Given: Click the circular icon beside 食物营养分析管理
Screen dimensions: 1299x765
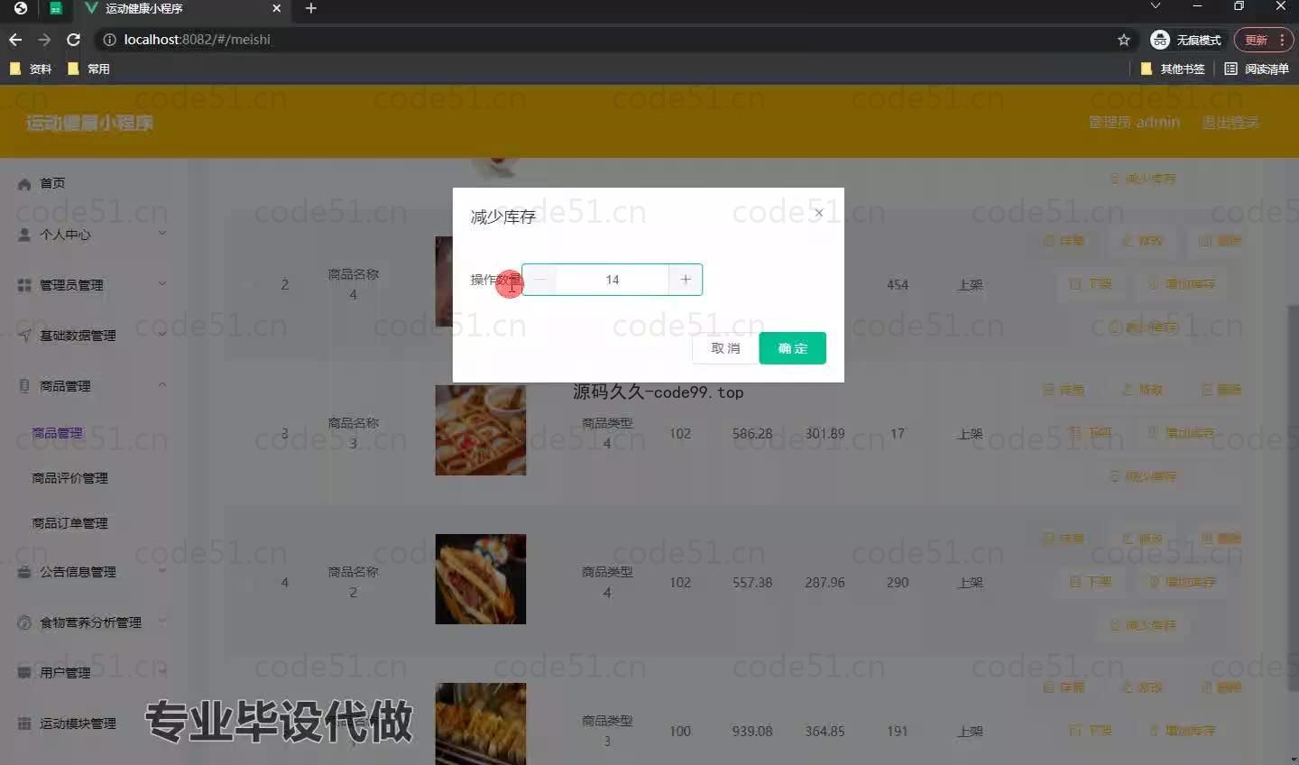Looking at the screenshot, I should pos(24,622).
